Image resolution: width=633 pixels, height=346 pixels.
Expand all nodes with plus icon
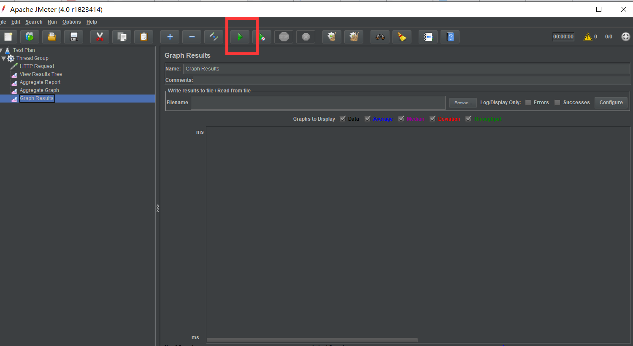click(x=170, y=37)
